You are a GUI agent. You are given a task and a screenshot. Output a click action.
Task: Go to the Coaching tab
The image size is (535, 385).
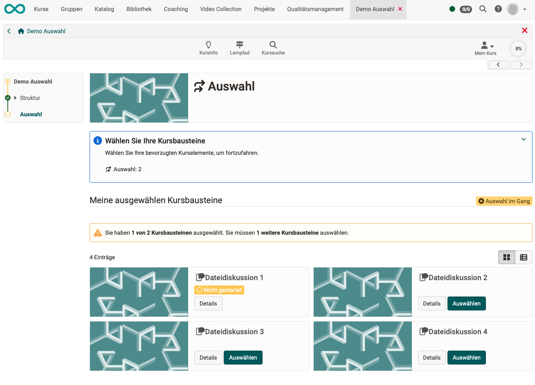pos(176,9)
